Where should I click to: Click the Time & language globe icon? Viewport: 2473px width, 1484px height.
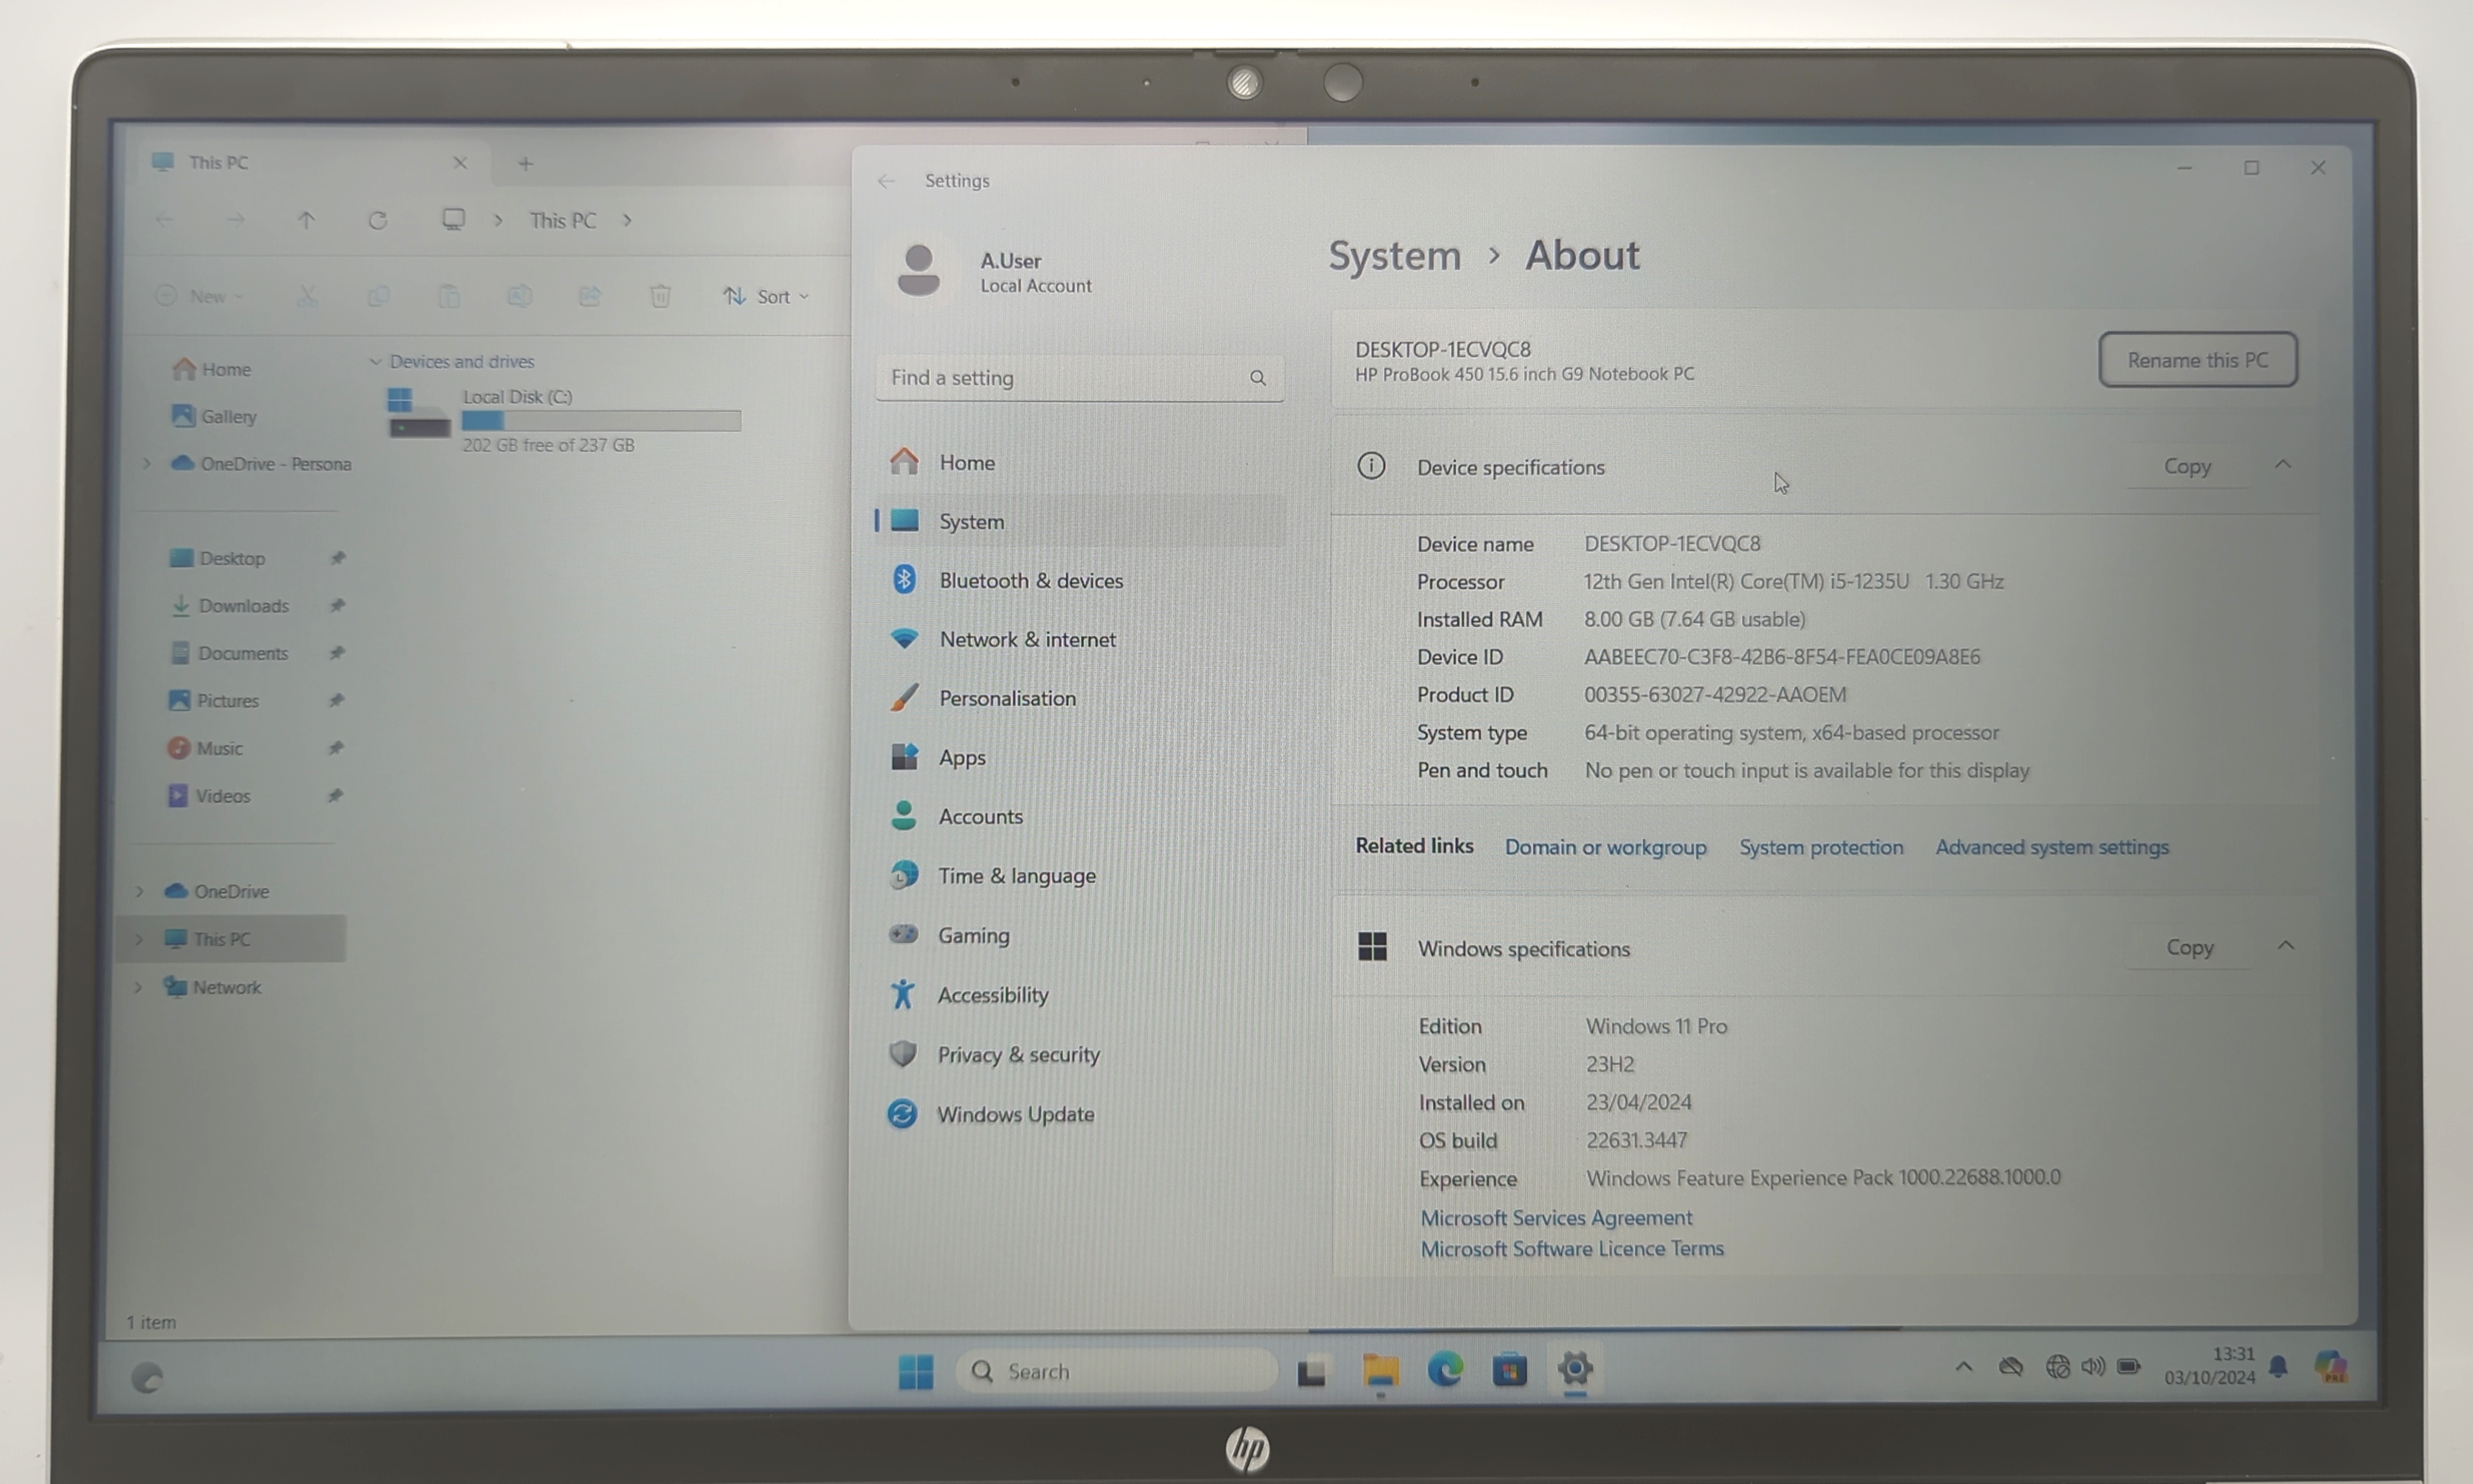[903, 875]
